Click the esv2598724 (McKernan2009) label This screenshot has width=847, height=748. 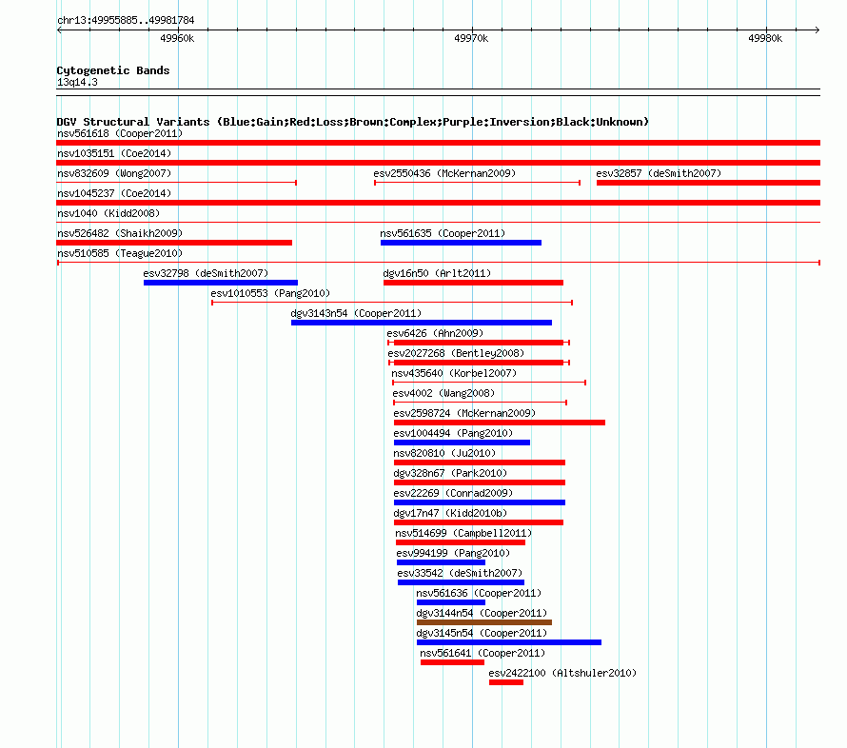pos(464,413)
